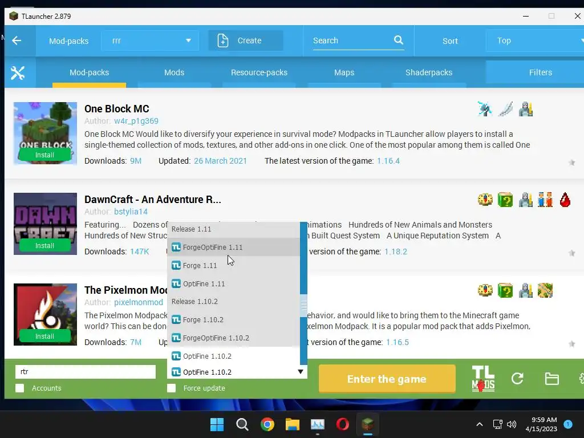Screen dimensions: 584x438
Task: Switch to the Maps tab
Action: pos(344,72)
